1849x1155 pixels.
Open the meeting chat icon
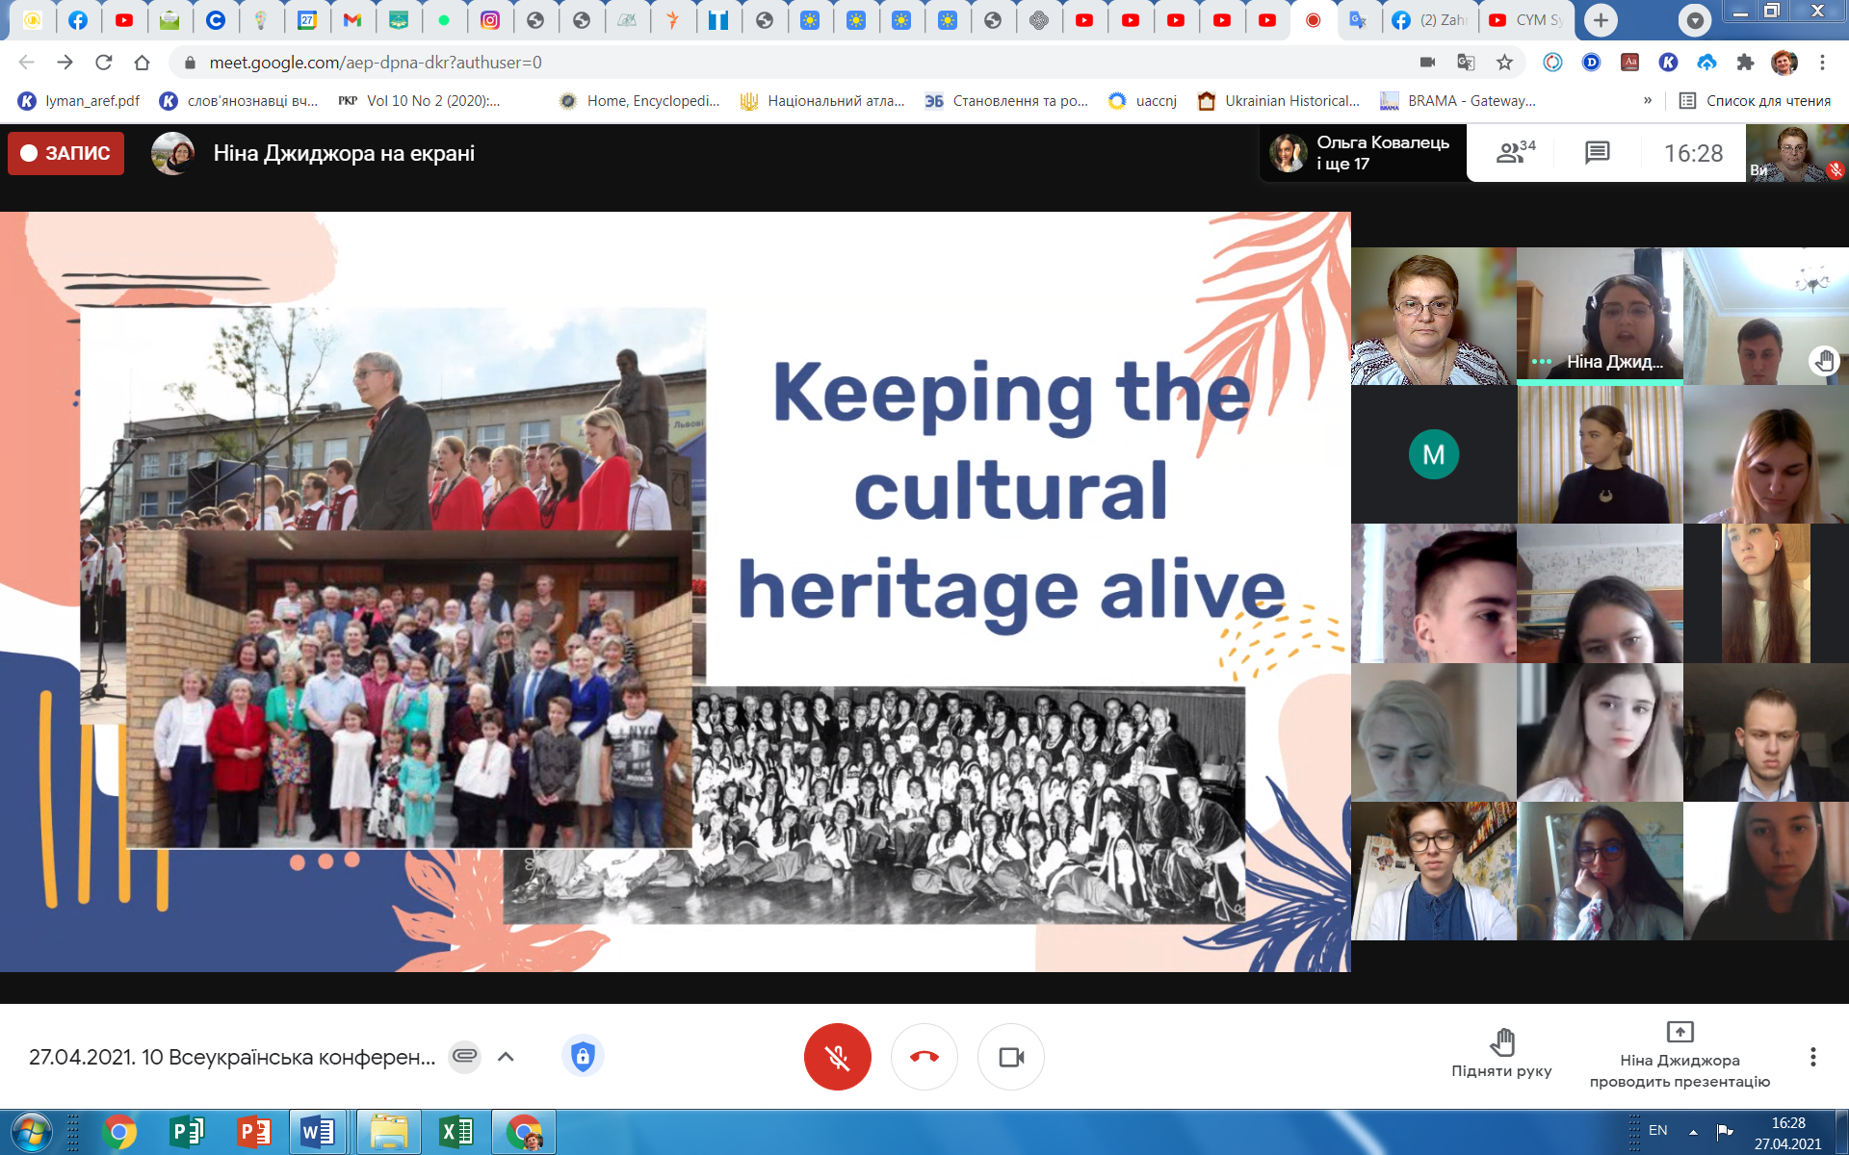1597,152
